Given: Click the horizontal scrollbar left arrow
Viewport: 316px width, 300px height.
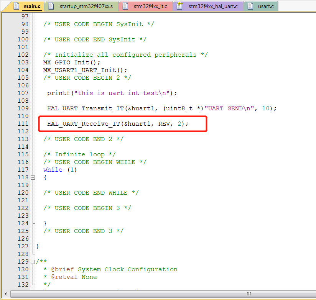Looking at the screenshot, I should (6, 294).
